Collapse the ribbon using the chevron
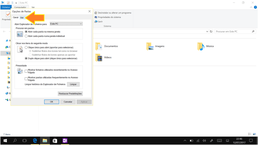Viewport: 258px width, 145px height. (x=252, y=7)
